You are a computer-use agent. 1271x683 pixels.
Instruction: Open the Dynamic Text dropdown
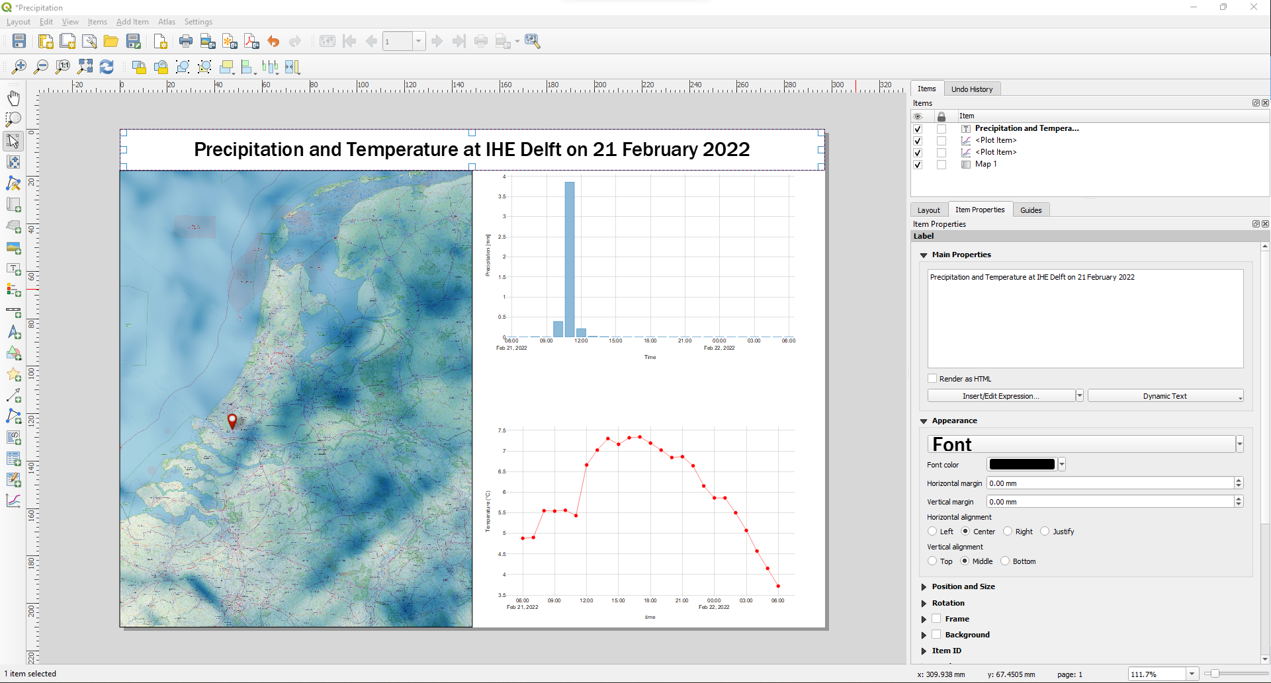point(1166,396)
